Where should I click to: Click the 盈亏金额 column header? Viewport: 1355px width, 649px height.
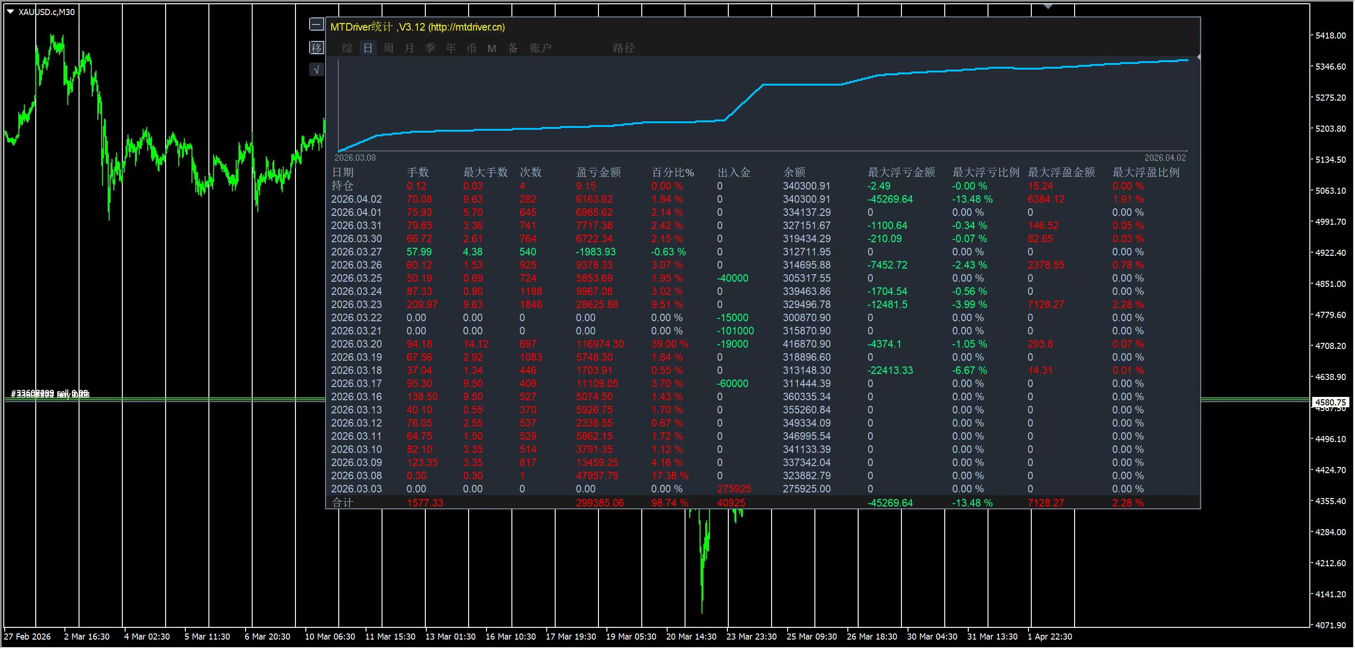(x=598, y=172)
